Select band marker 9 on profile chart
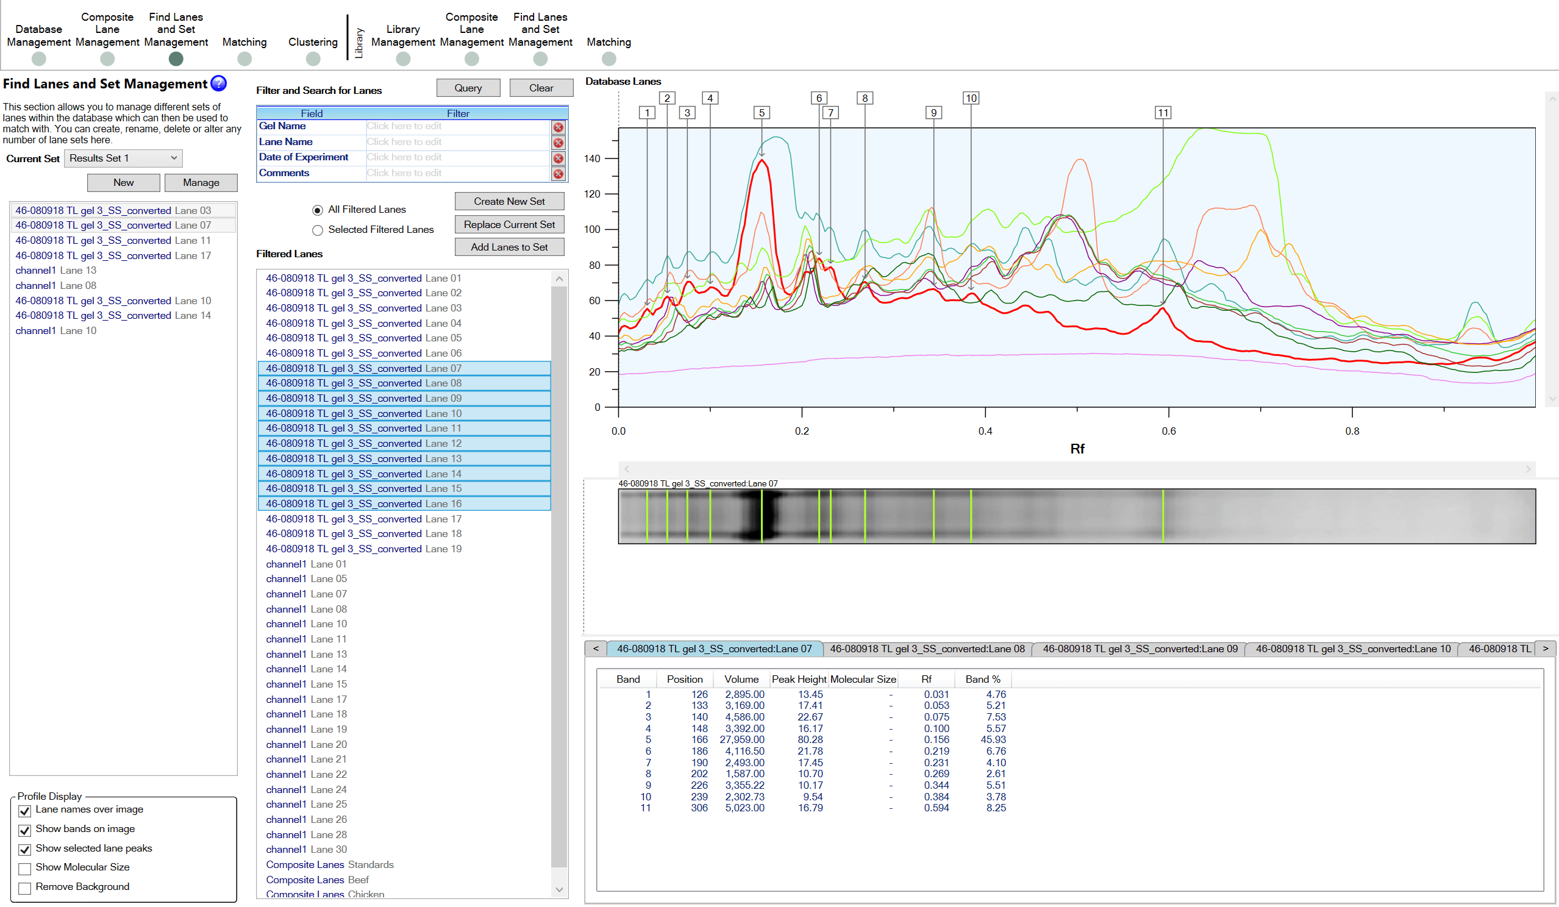Screen dimensions: 1559x907 pyautogui.click(x=933, y=113)
